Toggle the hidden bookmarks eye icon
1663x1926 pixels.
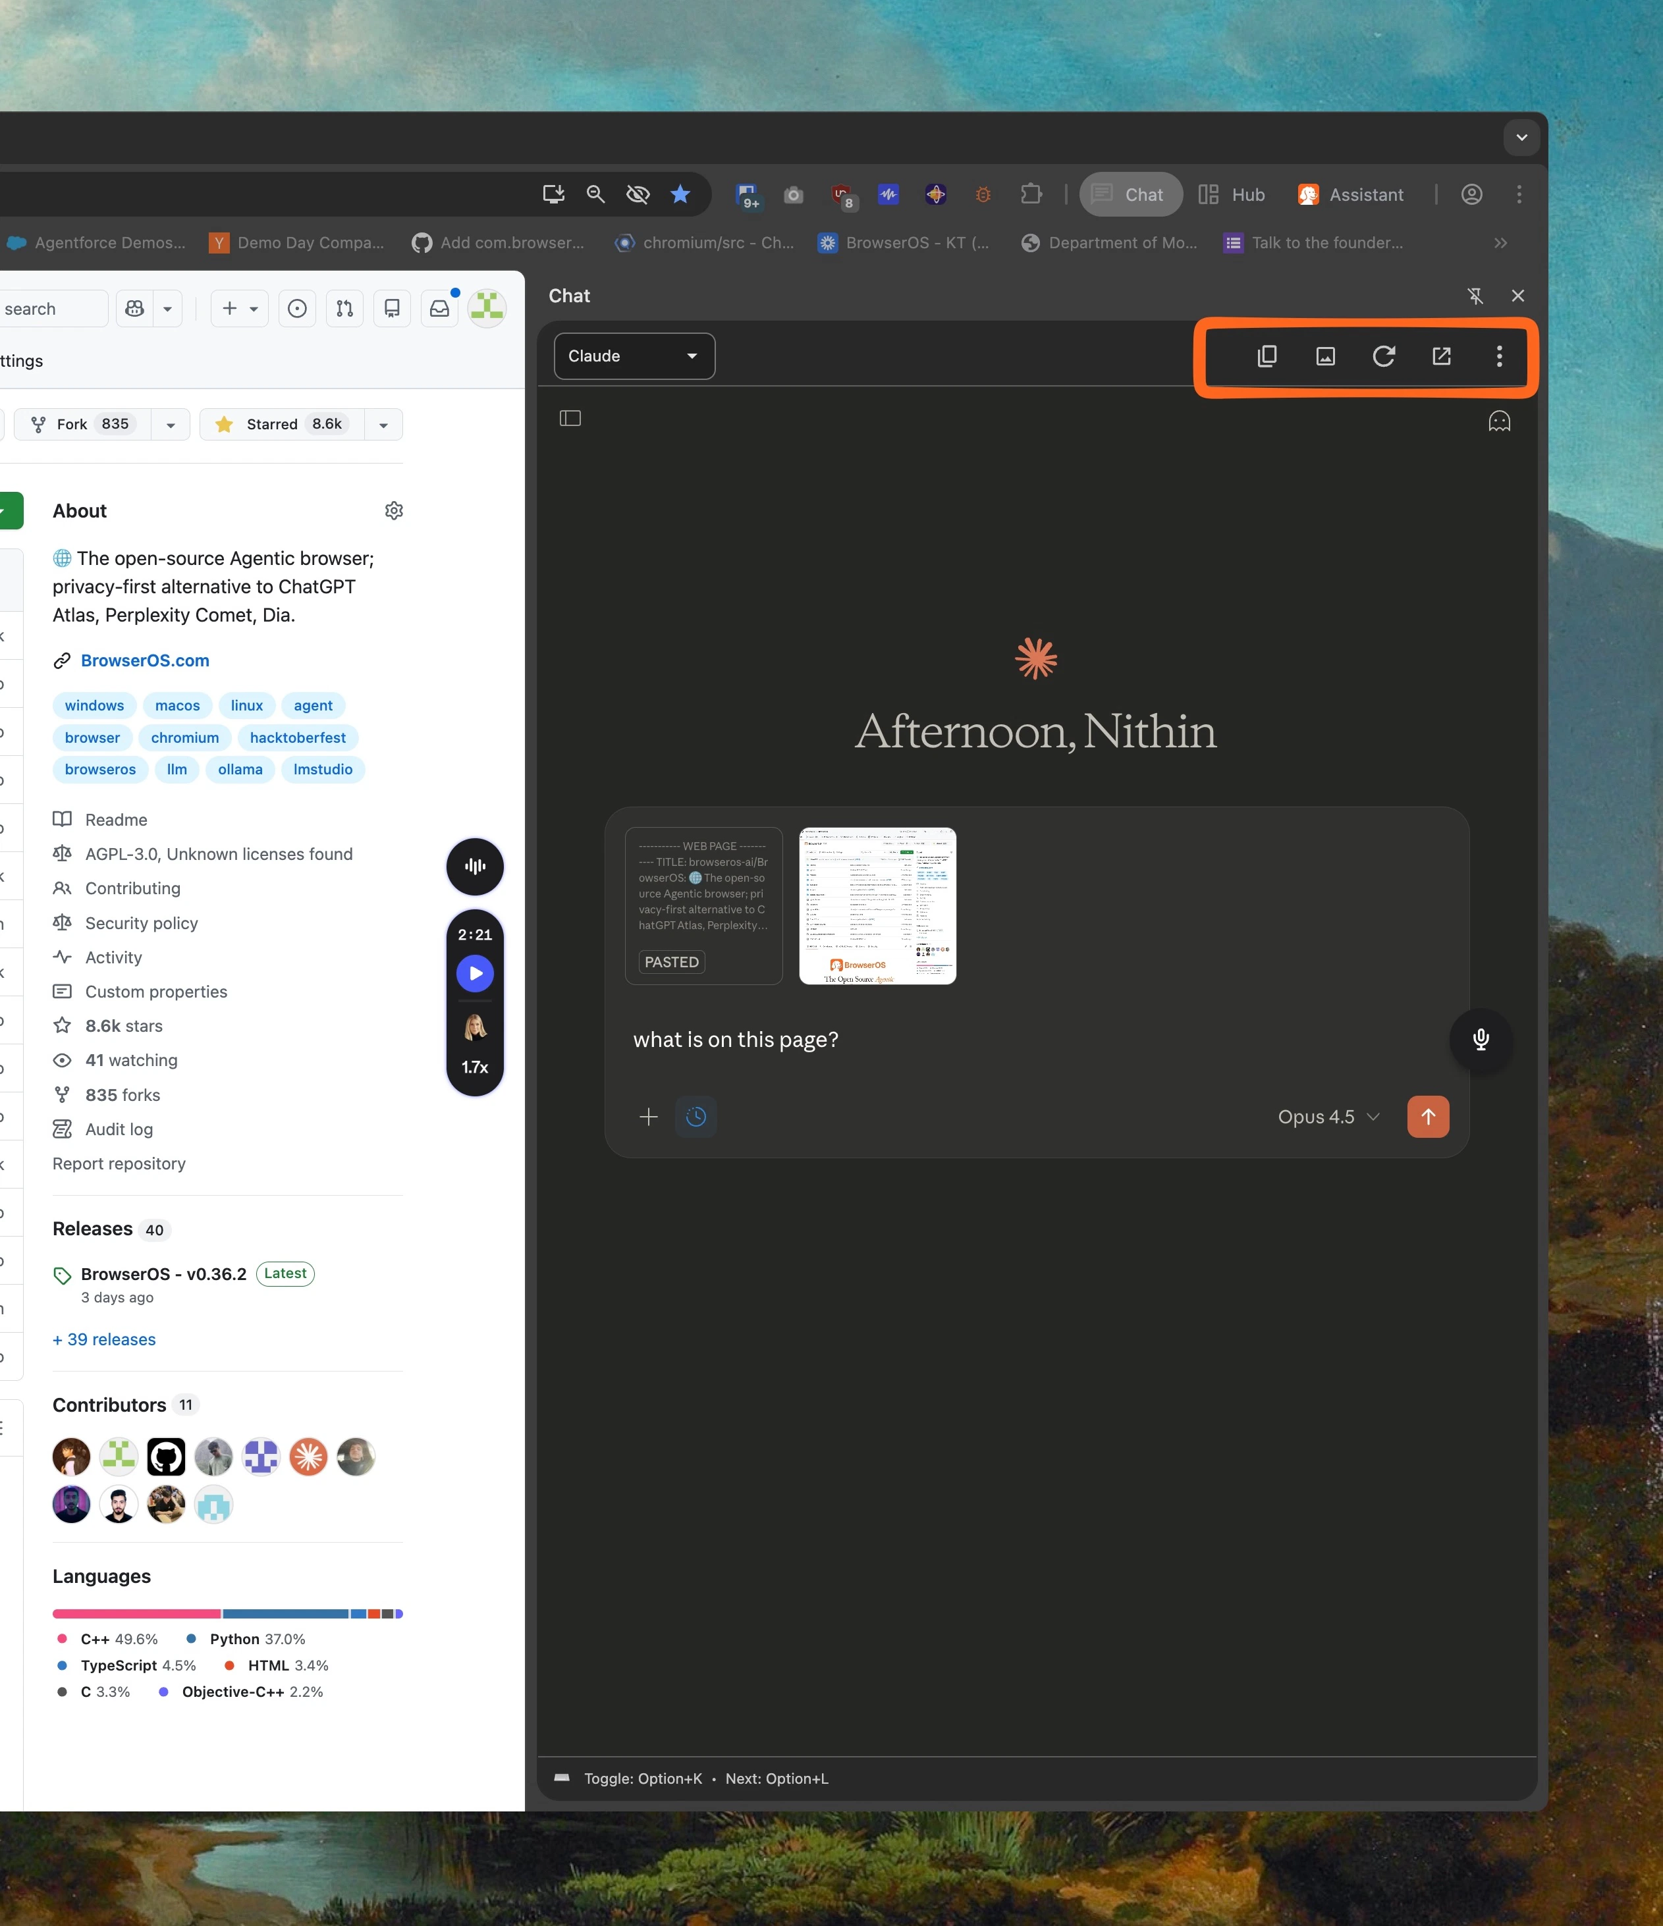pos(638,194)
